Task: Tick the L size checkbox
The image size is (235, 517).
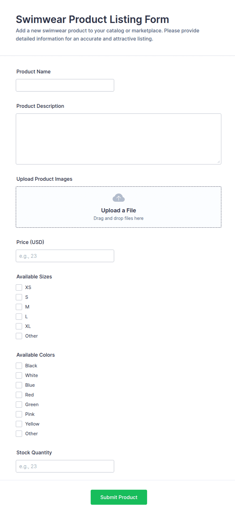Action: pyautogui.click(x=19, y=317)
